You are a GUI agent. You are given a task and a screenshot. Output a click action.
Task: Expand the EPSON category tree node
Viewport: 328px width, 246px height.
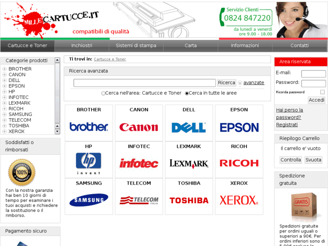pyautogui.click(x=5, y=86)
